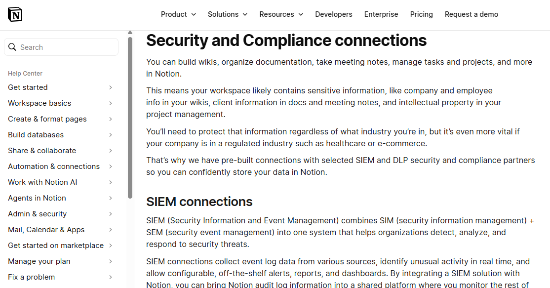Expand the Build databases chevron
The image size is (550, 288).
[111, 135]
